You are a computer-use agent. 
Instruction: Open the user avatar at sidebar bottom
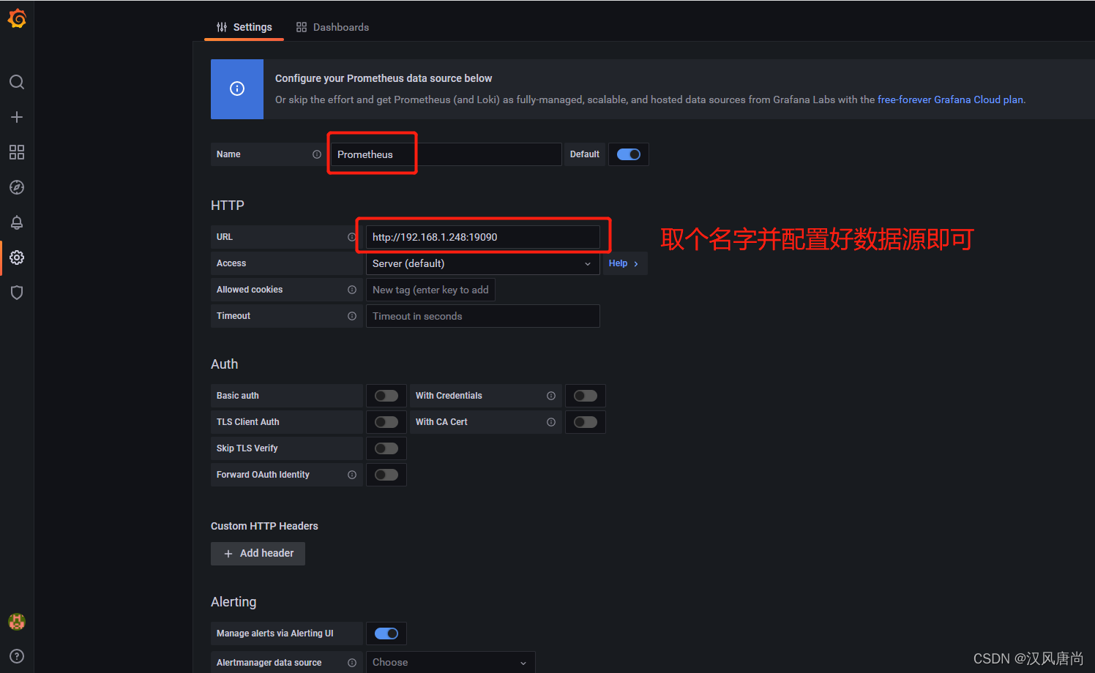click(x=17, y=622)
